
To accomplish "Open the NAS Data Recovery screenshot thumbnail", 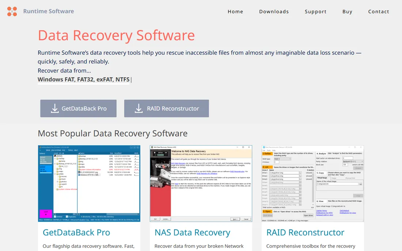I will pos(201,184).
